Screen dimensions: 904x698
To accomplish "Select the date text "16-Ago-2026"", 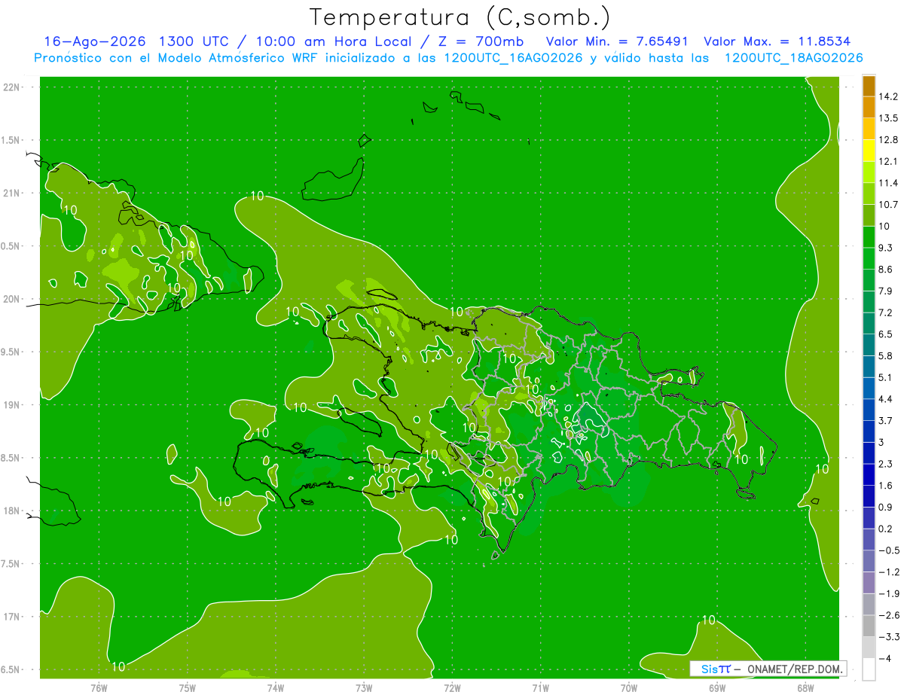I will [94, 41].
